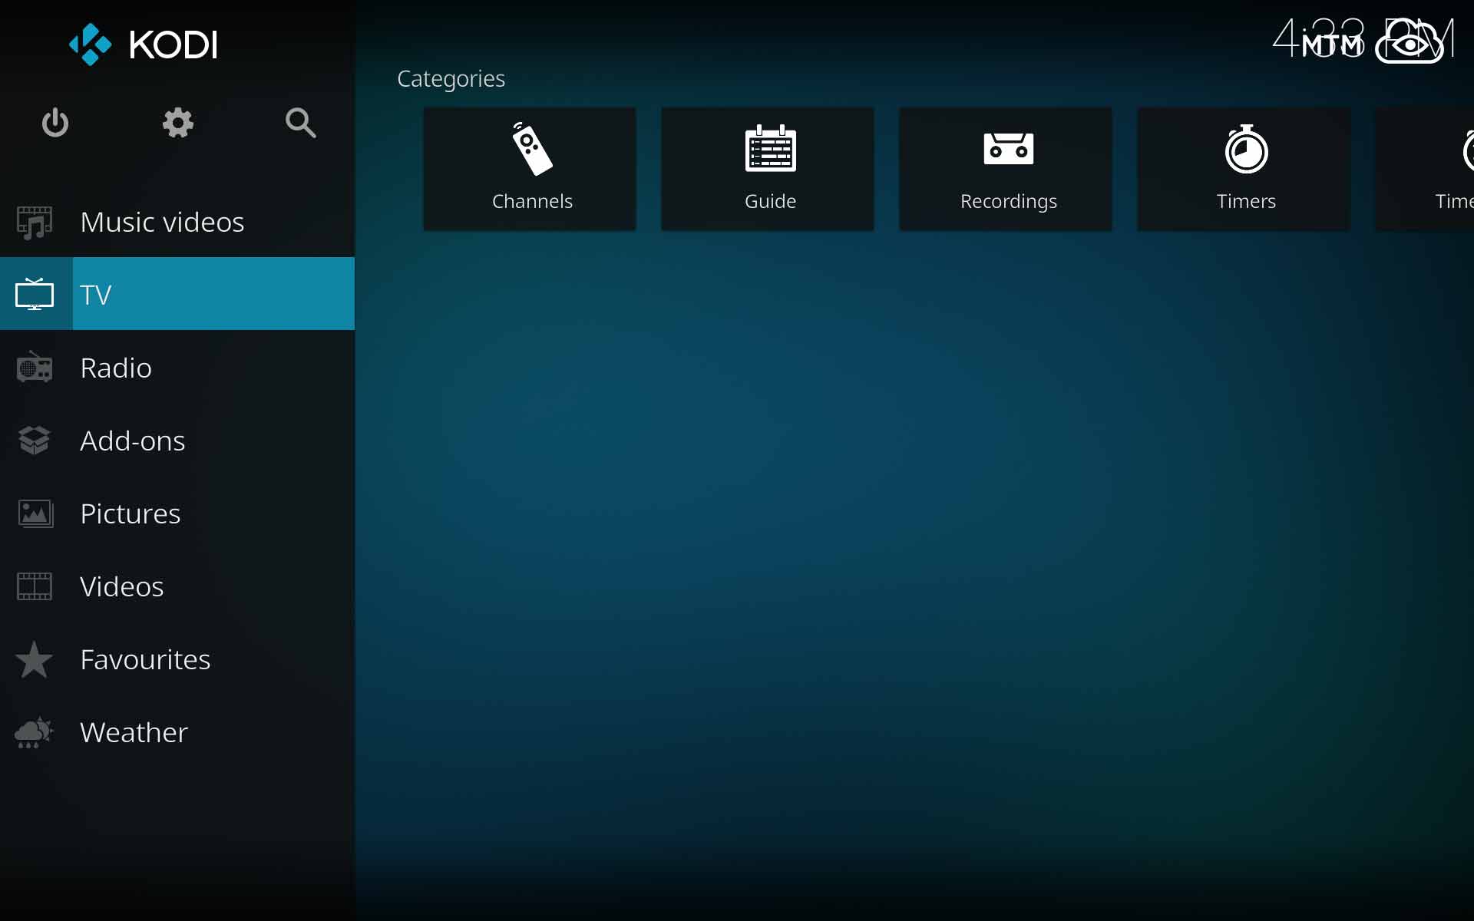1474x921 pixels.
Task: Open Kodi home screen logo
Action: coord(144,42)
